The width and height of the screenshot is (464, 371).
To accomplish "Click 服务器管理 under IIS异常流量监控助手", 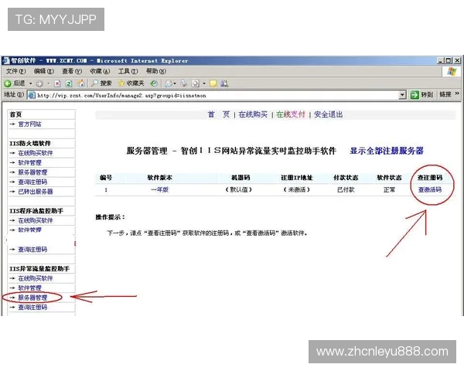I will [x=32, y=298].
